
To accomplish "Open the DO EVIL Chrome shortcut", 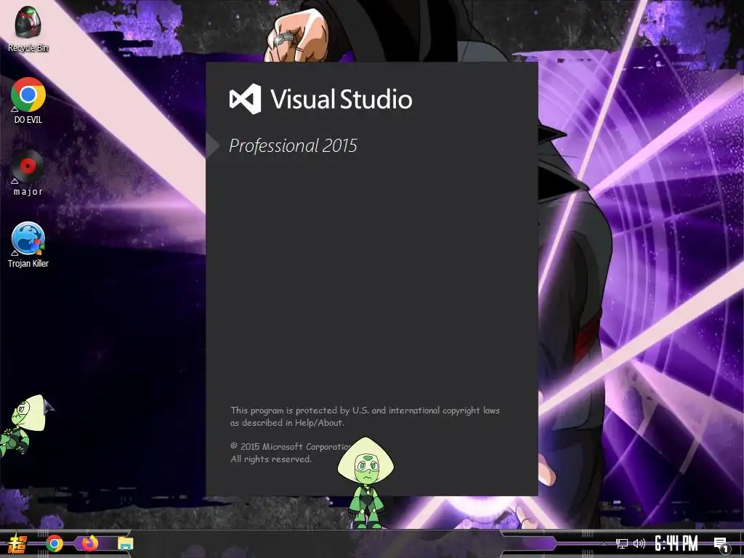I will (28, 100).
